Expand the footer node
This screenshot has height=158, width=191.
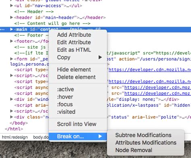pyautogui.click(x=12, y=41)
